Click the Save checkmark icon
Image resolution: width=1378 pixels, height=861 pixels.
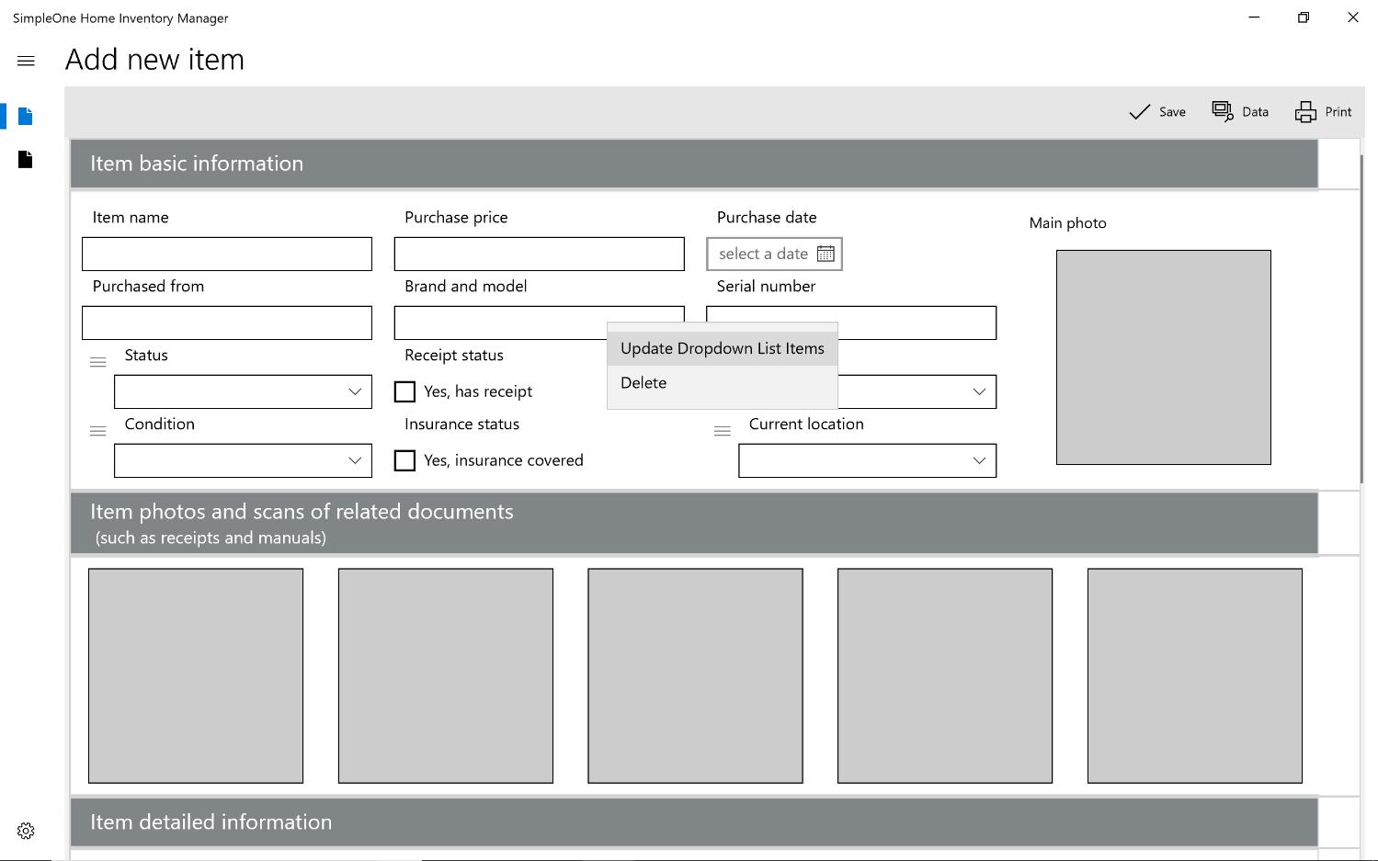pos(1139,112)
